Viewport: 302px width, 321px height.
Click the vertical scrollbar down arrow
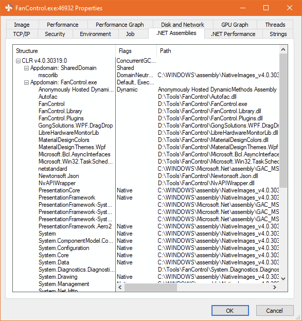tap(283, 279)
